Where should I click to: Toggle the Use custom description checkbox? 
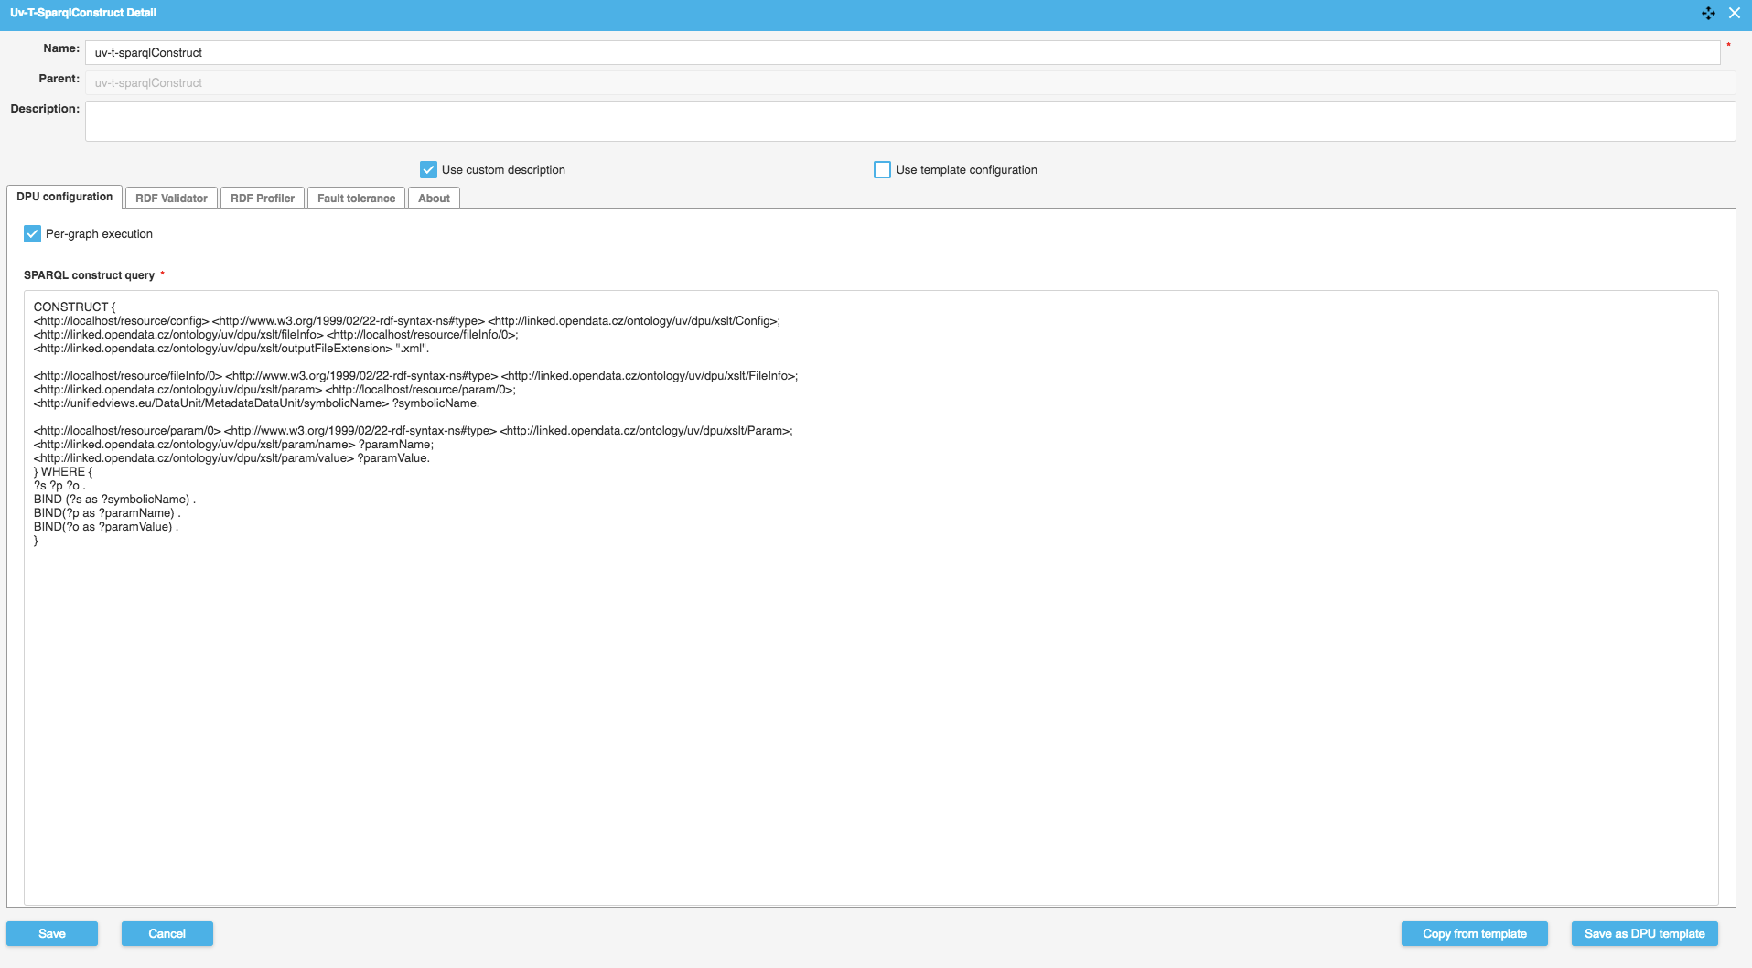[428, 170]
